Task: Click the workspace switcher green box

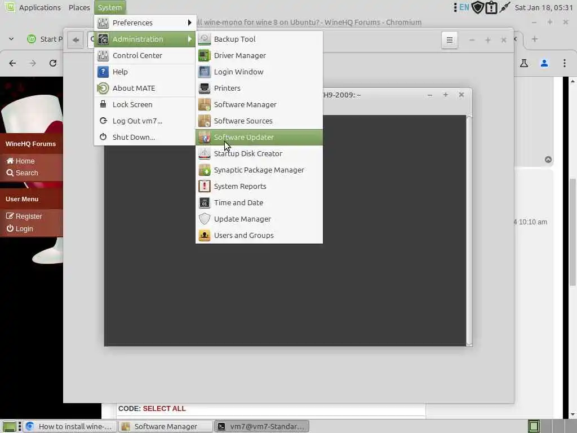Action: coord(534,426)
